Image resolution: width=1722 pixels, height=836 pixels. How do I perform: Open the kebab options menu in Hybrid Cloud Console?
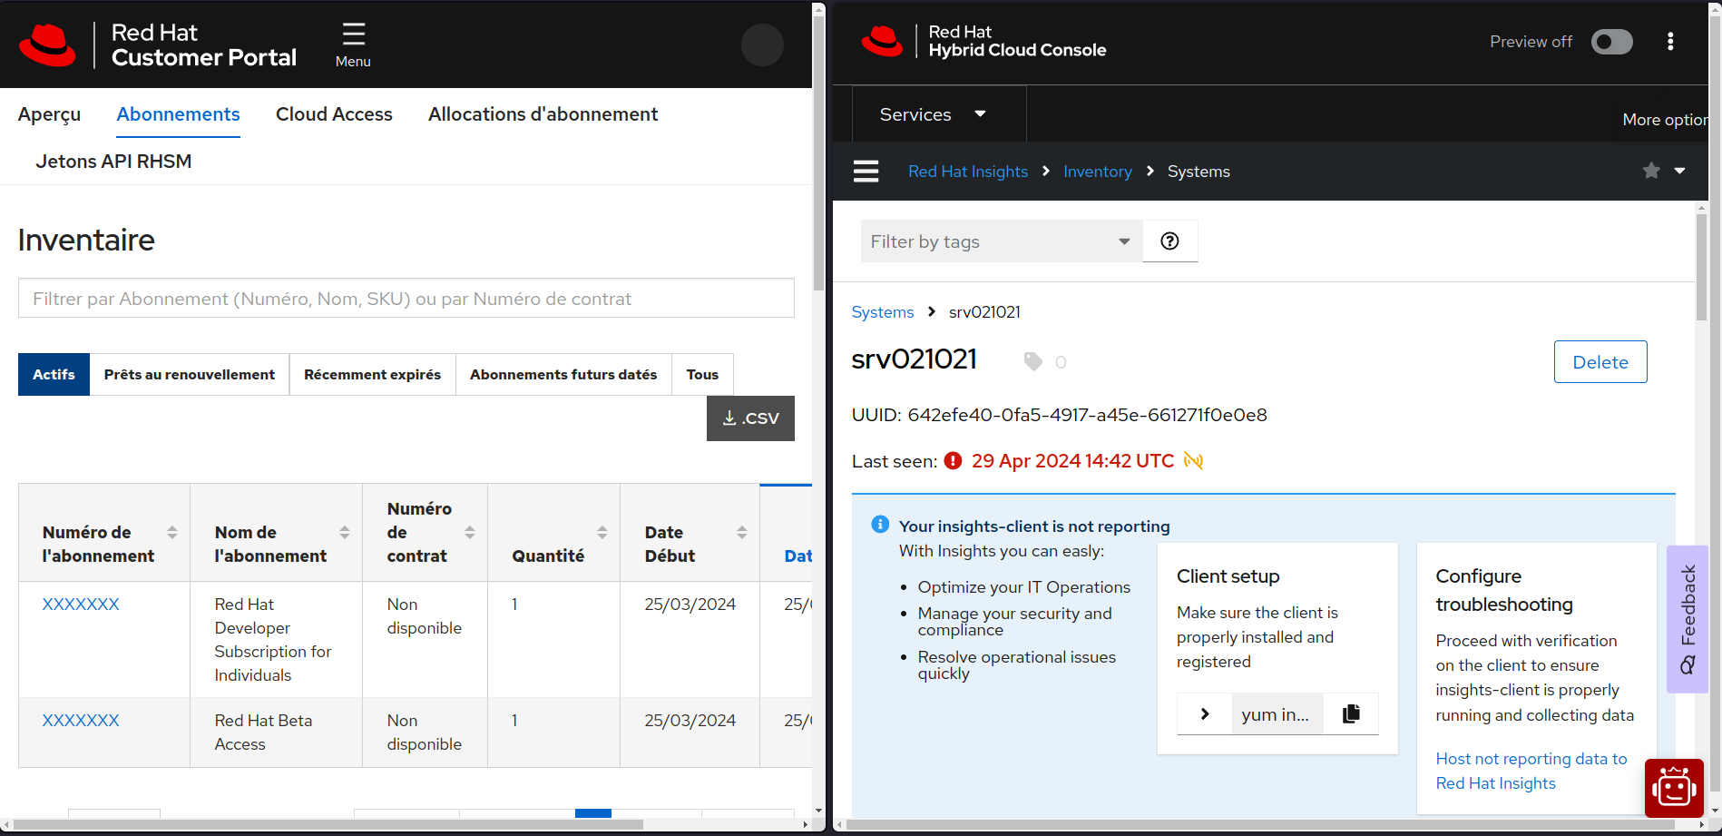tap(1670, 42)
